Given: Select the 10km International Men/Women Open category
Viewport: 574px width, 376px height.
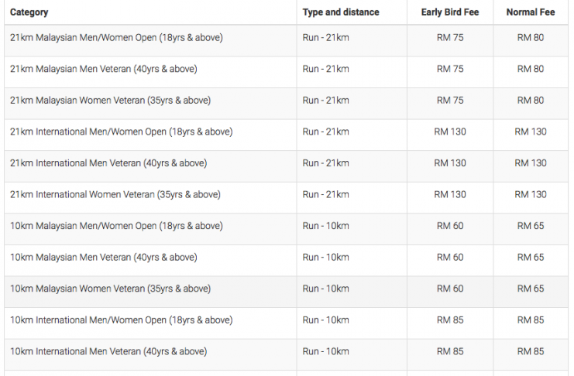Looking at the screenshot, I should click(x=121, y=321).
